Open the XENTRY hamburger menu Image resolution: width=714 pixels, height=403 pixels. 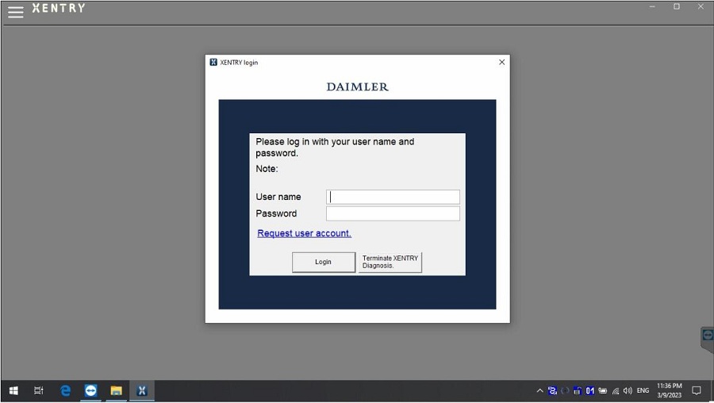(x=16, y=12)
